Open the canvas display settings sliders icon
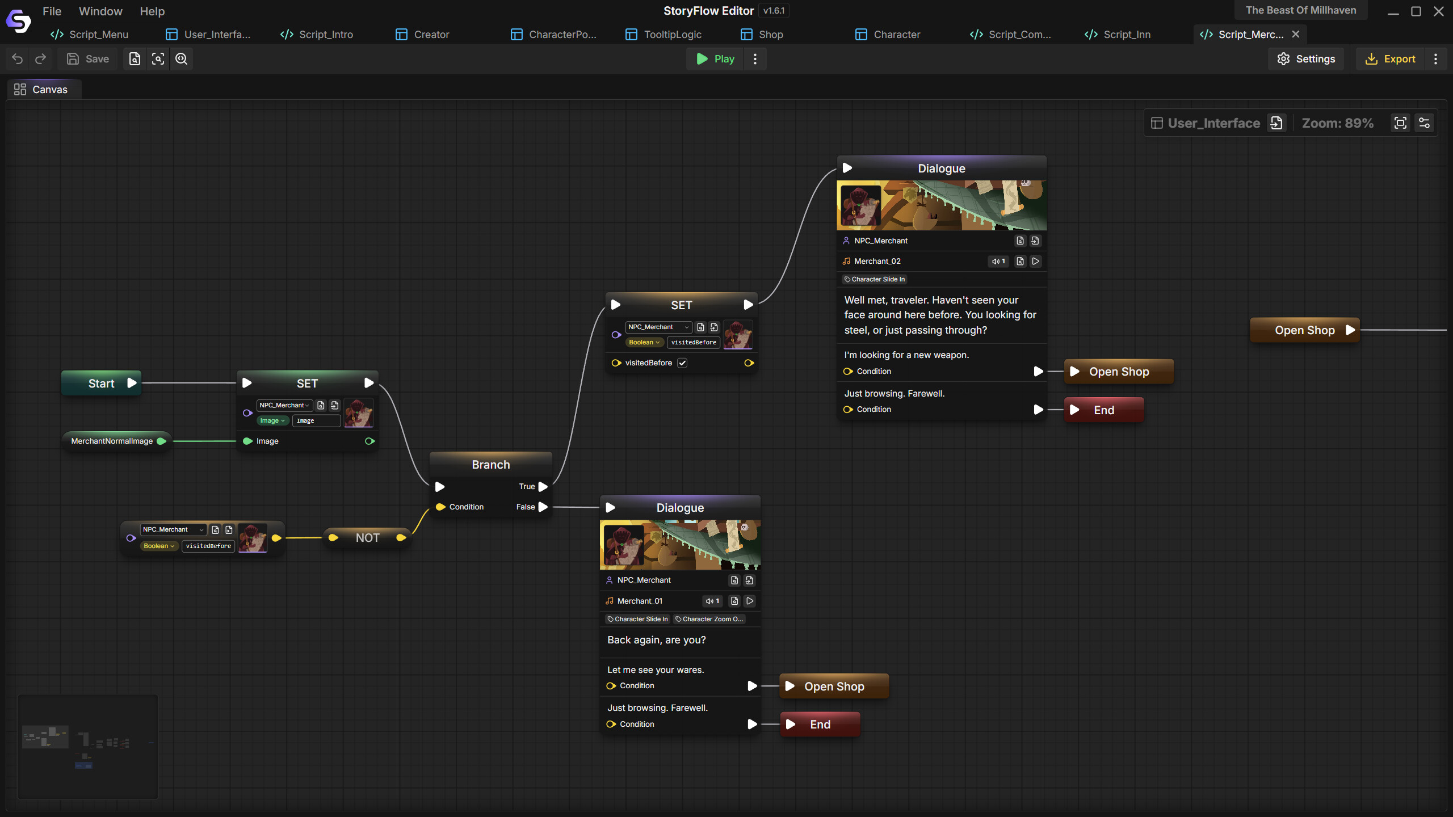Viewport: 1453px width, 817px height. (1424, 123)
